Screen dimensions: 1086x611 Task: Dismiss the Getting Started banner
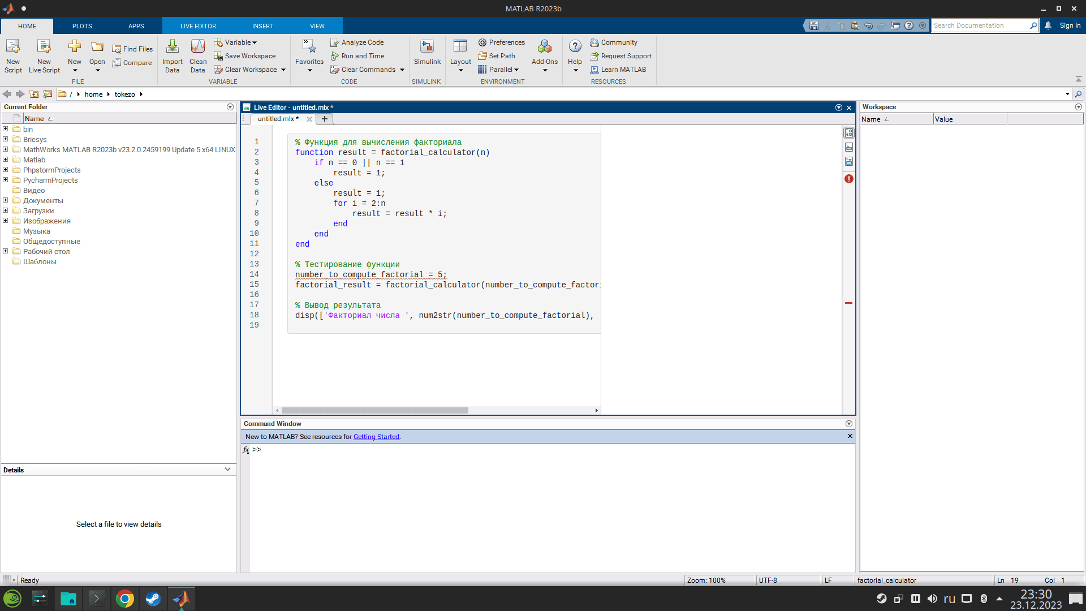(x=850, y=436)
